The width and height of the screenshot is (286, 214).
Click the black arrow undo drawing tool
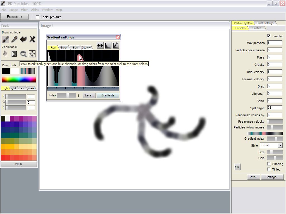pos(23,39)
